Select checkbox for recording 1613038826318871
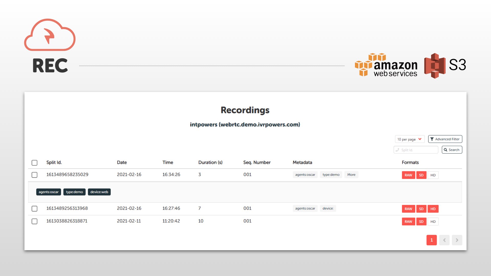The width and height of the screenshot is (491, 276). click(35, 221)
